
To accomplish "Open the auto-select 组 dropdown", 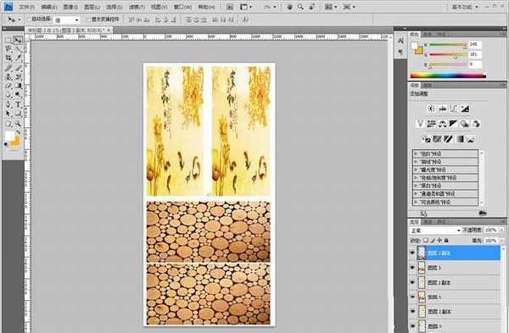I will pos(66,20).
